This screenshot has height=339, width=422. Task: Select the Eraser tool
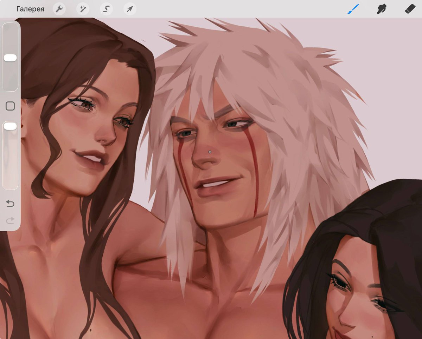410,9
